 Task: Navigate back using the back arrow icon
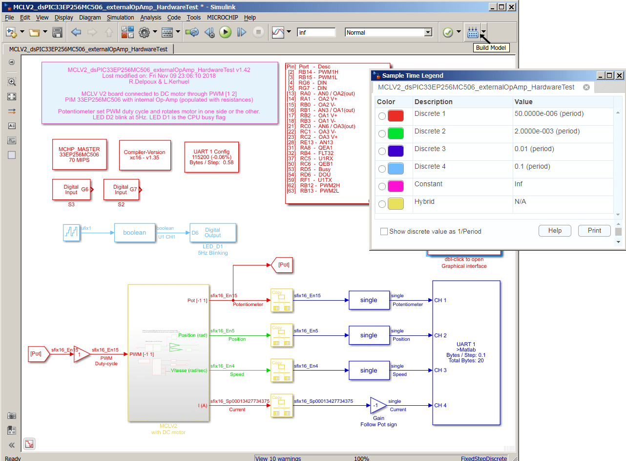(76, 32)
